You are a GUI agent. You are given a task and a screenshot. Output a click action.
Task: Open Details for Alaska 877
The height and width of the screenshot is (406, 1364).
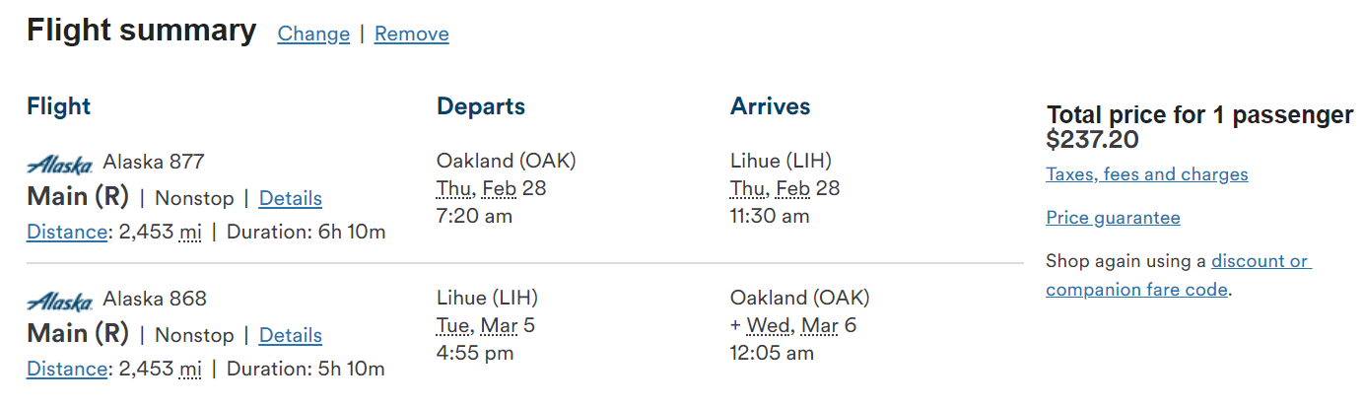pyautogui.click(x=290, y=198)
